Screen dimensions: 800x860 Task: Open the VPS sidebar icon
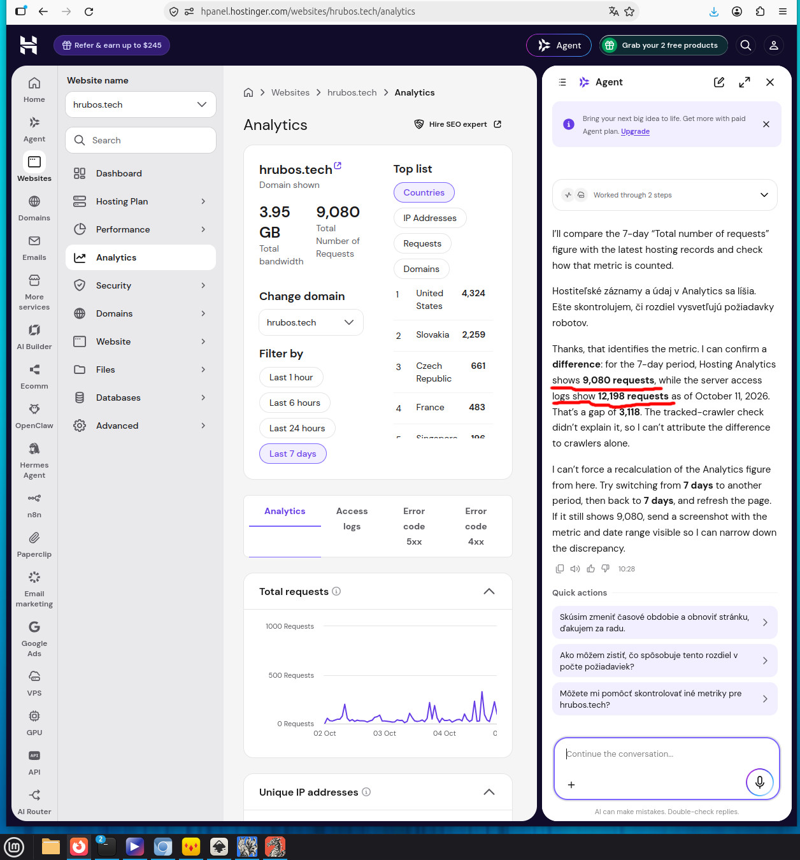pyautogui.click(x=34, y=684)
